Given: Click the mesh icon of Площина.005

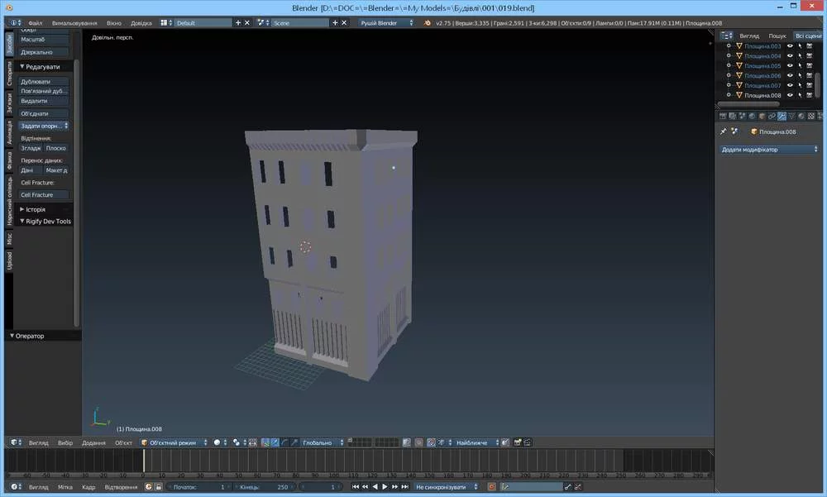Looking at the screenshot, I should [x=739, y=66].
